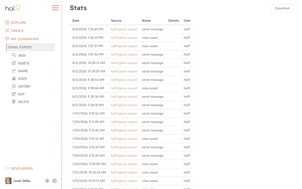The height and width of the screenshot is (189, 302).
Task: Open the Assets section icon
Action: point(14,63)
